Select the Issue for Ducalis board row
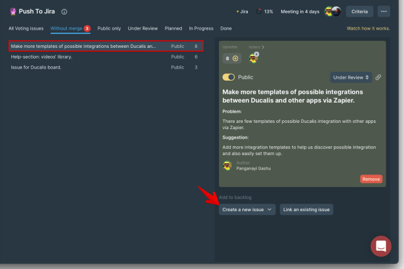Viewport: 404px width, 269px height. [x=106, y=67]
